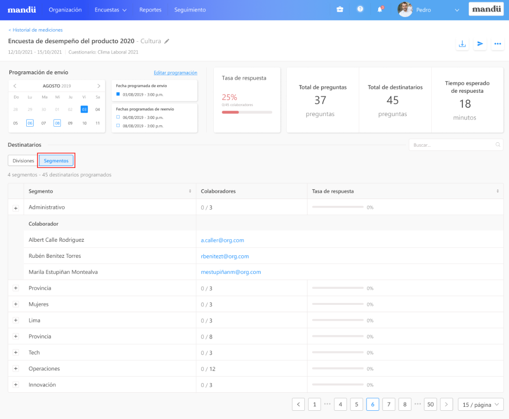
Task: Click the pencil edit icon beside Cultura
Action: [167, 41]
